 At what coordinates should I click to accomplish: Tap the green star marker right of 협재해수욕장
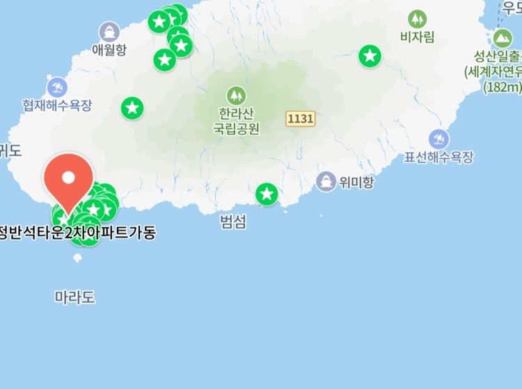[132, 108]
